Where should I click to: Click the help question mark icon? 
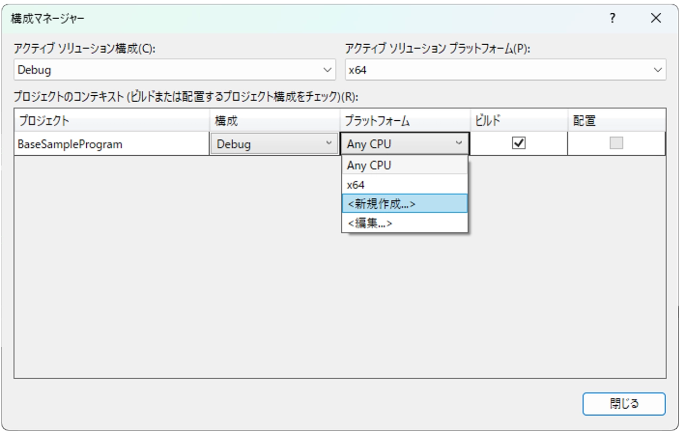613,18
